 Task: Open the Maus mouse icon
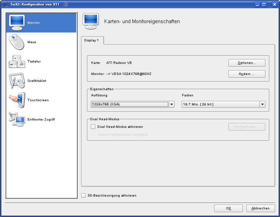click(17, 42)
